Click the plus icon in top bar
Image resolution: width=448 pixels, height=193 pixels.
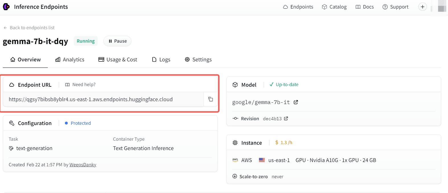point(422,7)
